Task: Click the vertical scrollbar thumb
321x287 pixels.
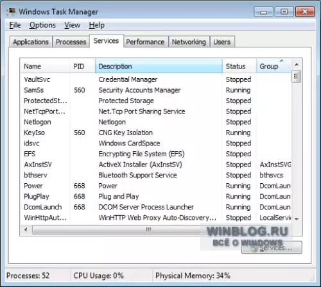Action: pyautogui.click(x=297, y=76)
